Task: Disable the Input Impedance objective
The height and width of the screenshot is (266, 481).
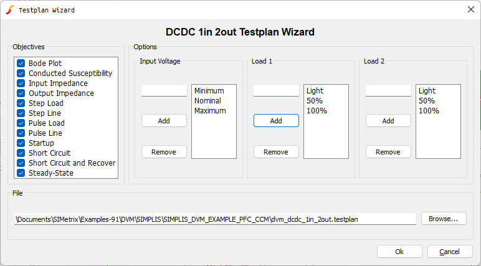Action: click(21, 83)
